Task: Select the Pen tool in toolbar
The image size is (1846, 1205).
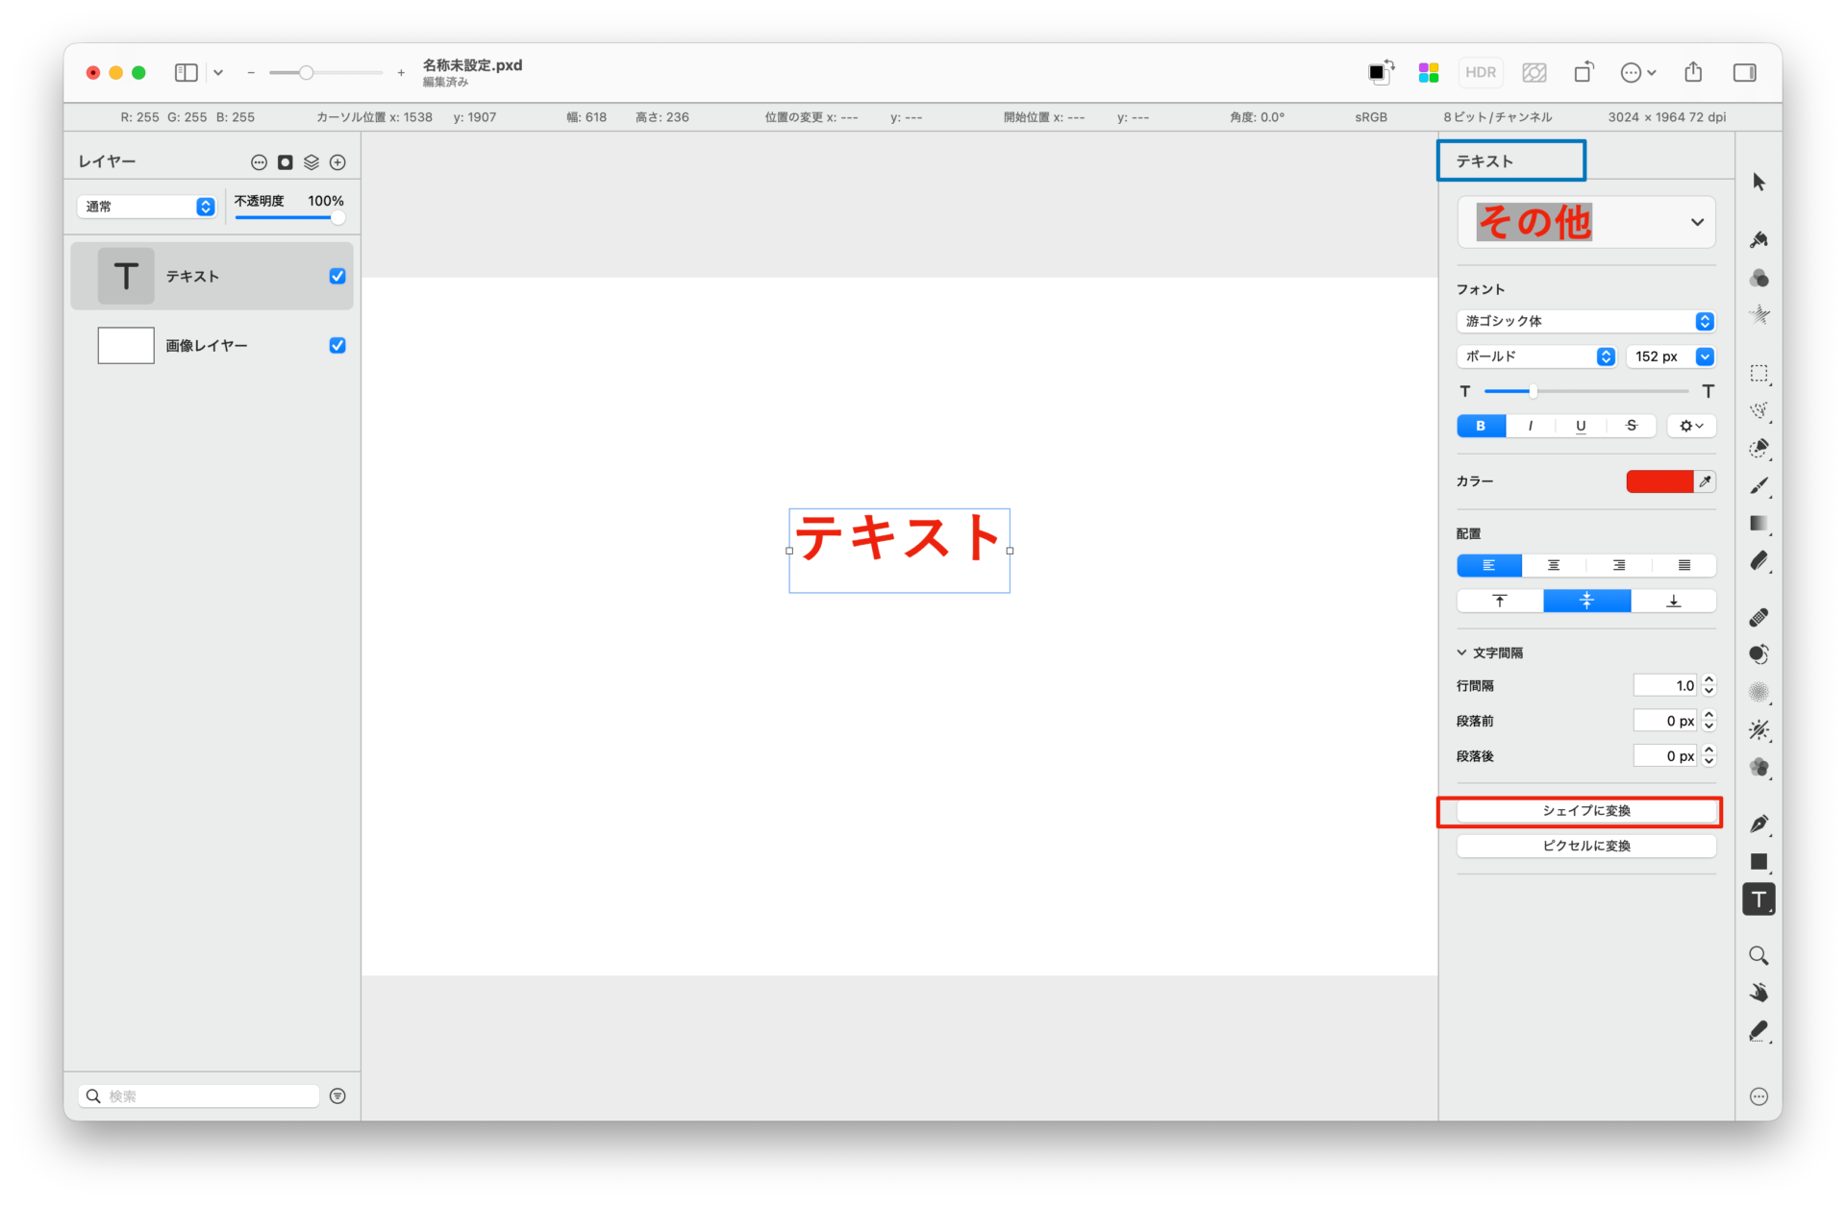Action: tap(1759, 824)
